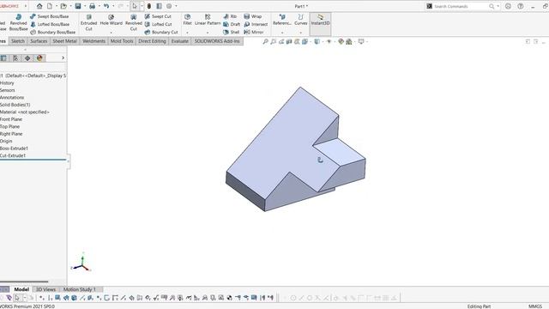Viewport: 549px width, 309px height.
Task: Print the document with the printer icon
Action: point(92,6)
